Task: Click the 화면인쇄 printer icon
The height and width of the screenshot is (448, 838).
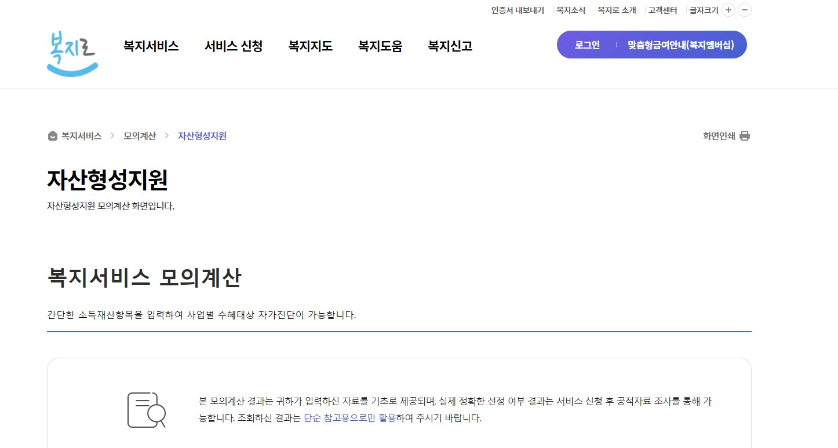Action: tap(745, 135)
